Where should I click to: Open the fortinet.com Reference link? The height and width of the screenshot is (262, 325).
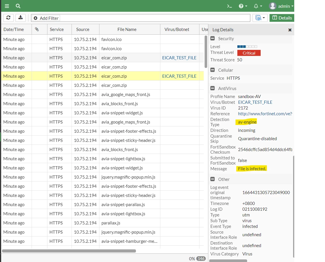(x=265, y=114)
